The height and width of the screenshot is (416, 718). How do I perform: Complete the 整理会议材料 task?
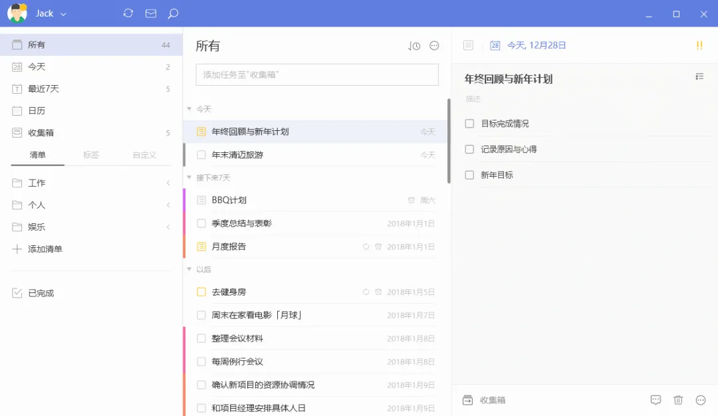(x=201, y=339)
